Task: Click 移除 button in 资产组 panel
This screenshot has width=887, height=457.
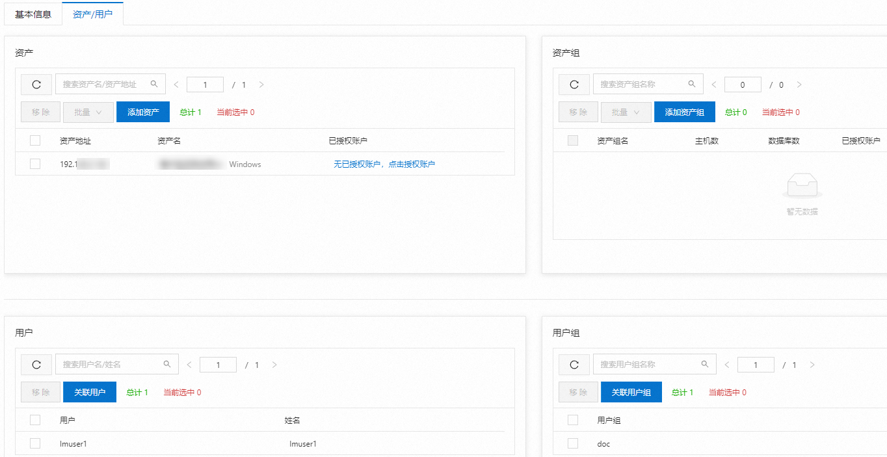Action: click(579, 112)
